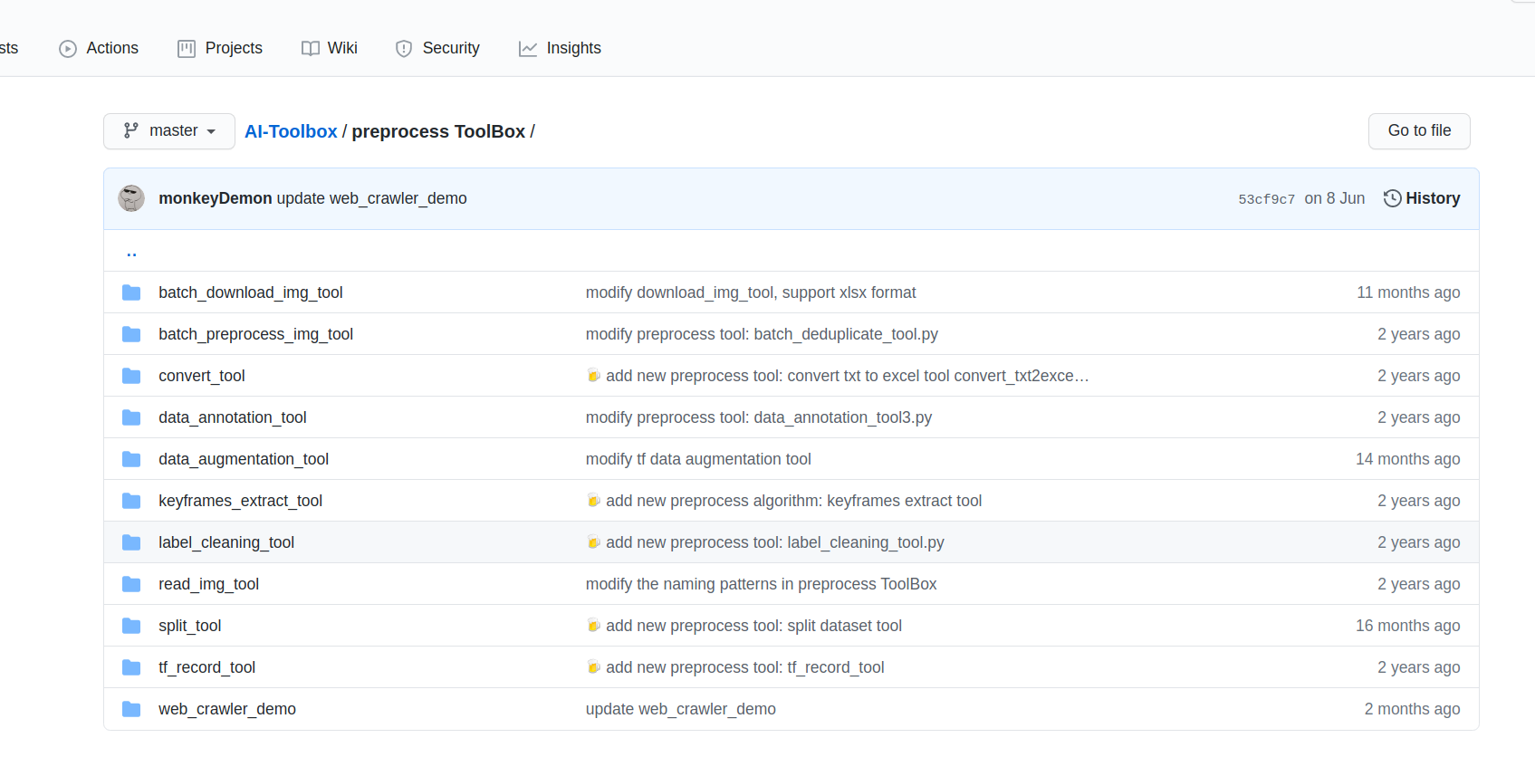Open the read_img_tool folder
The height and width of the screenshot is (757, 1535).
208,584
